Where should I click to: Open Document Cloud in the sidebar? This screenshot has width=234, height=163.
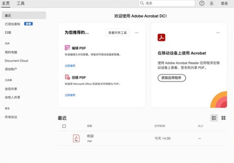point(16,61)
